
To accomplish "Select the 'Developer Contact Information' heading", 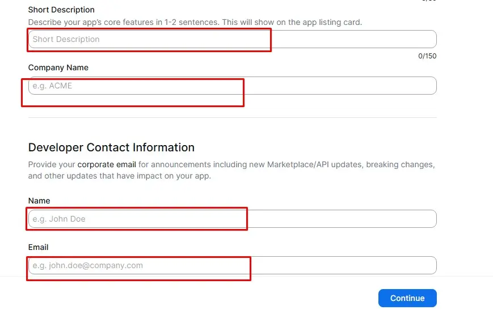I will tap(111, 147).
